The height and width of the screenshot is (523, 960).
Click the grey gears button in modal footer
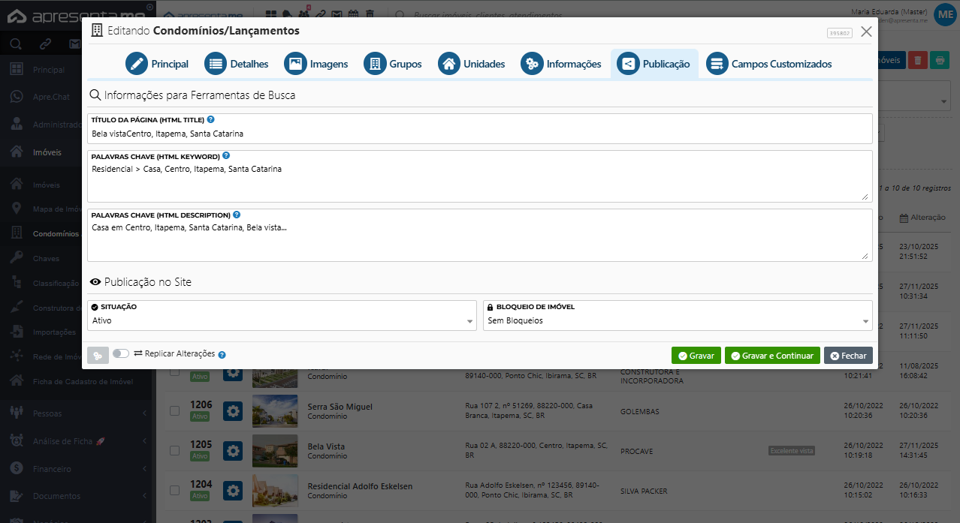pos(98,355)
